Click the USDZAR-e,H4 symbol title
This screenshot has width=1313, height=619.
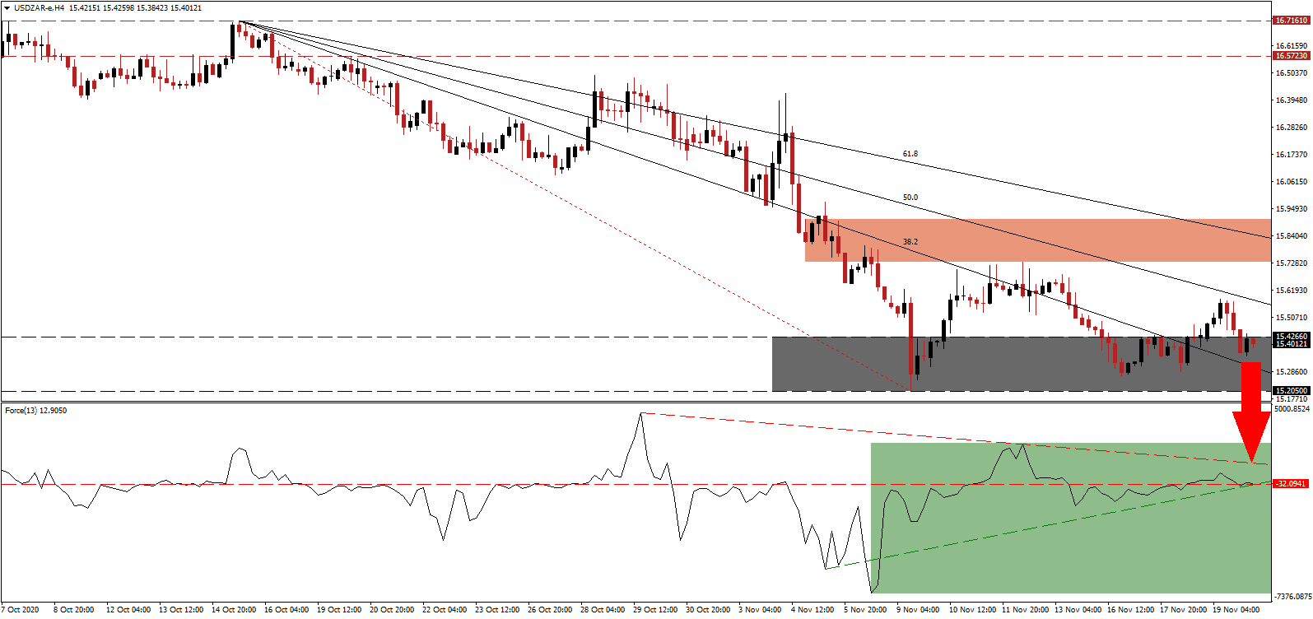point(40,8)
